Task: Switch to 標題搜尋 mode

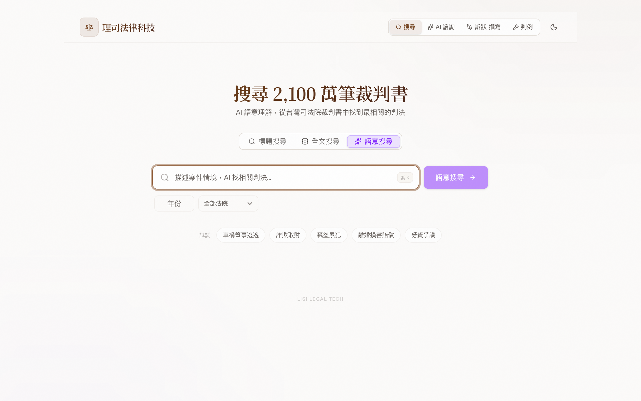Action: [x=267, y=141]
